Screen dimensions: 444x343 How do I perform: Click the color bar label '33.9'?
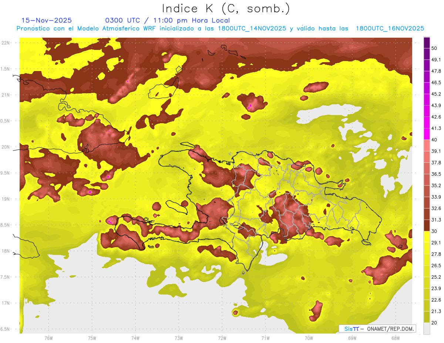pyautogui.click(x=436, y=197)
